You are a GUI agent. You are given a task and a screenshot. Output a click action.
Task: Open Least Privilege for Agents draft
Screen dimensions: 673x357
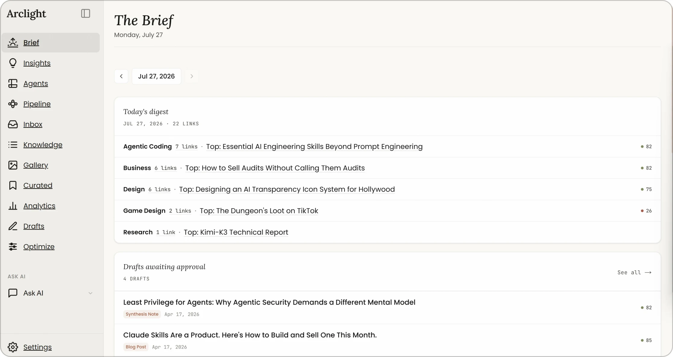269,302
